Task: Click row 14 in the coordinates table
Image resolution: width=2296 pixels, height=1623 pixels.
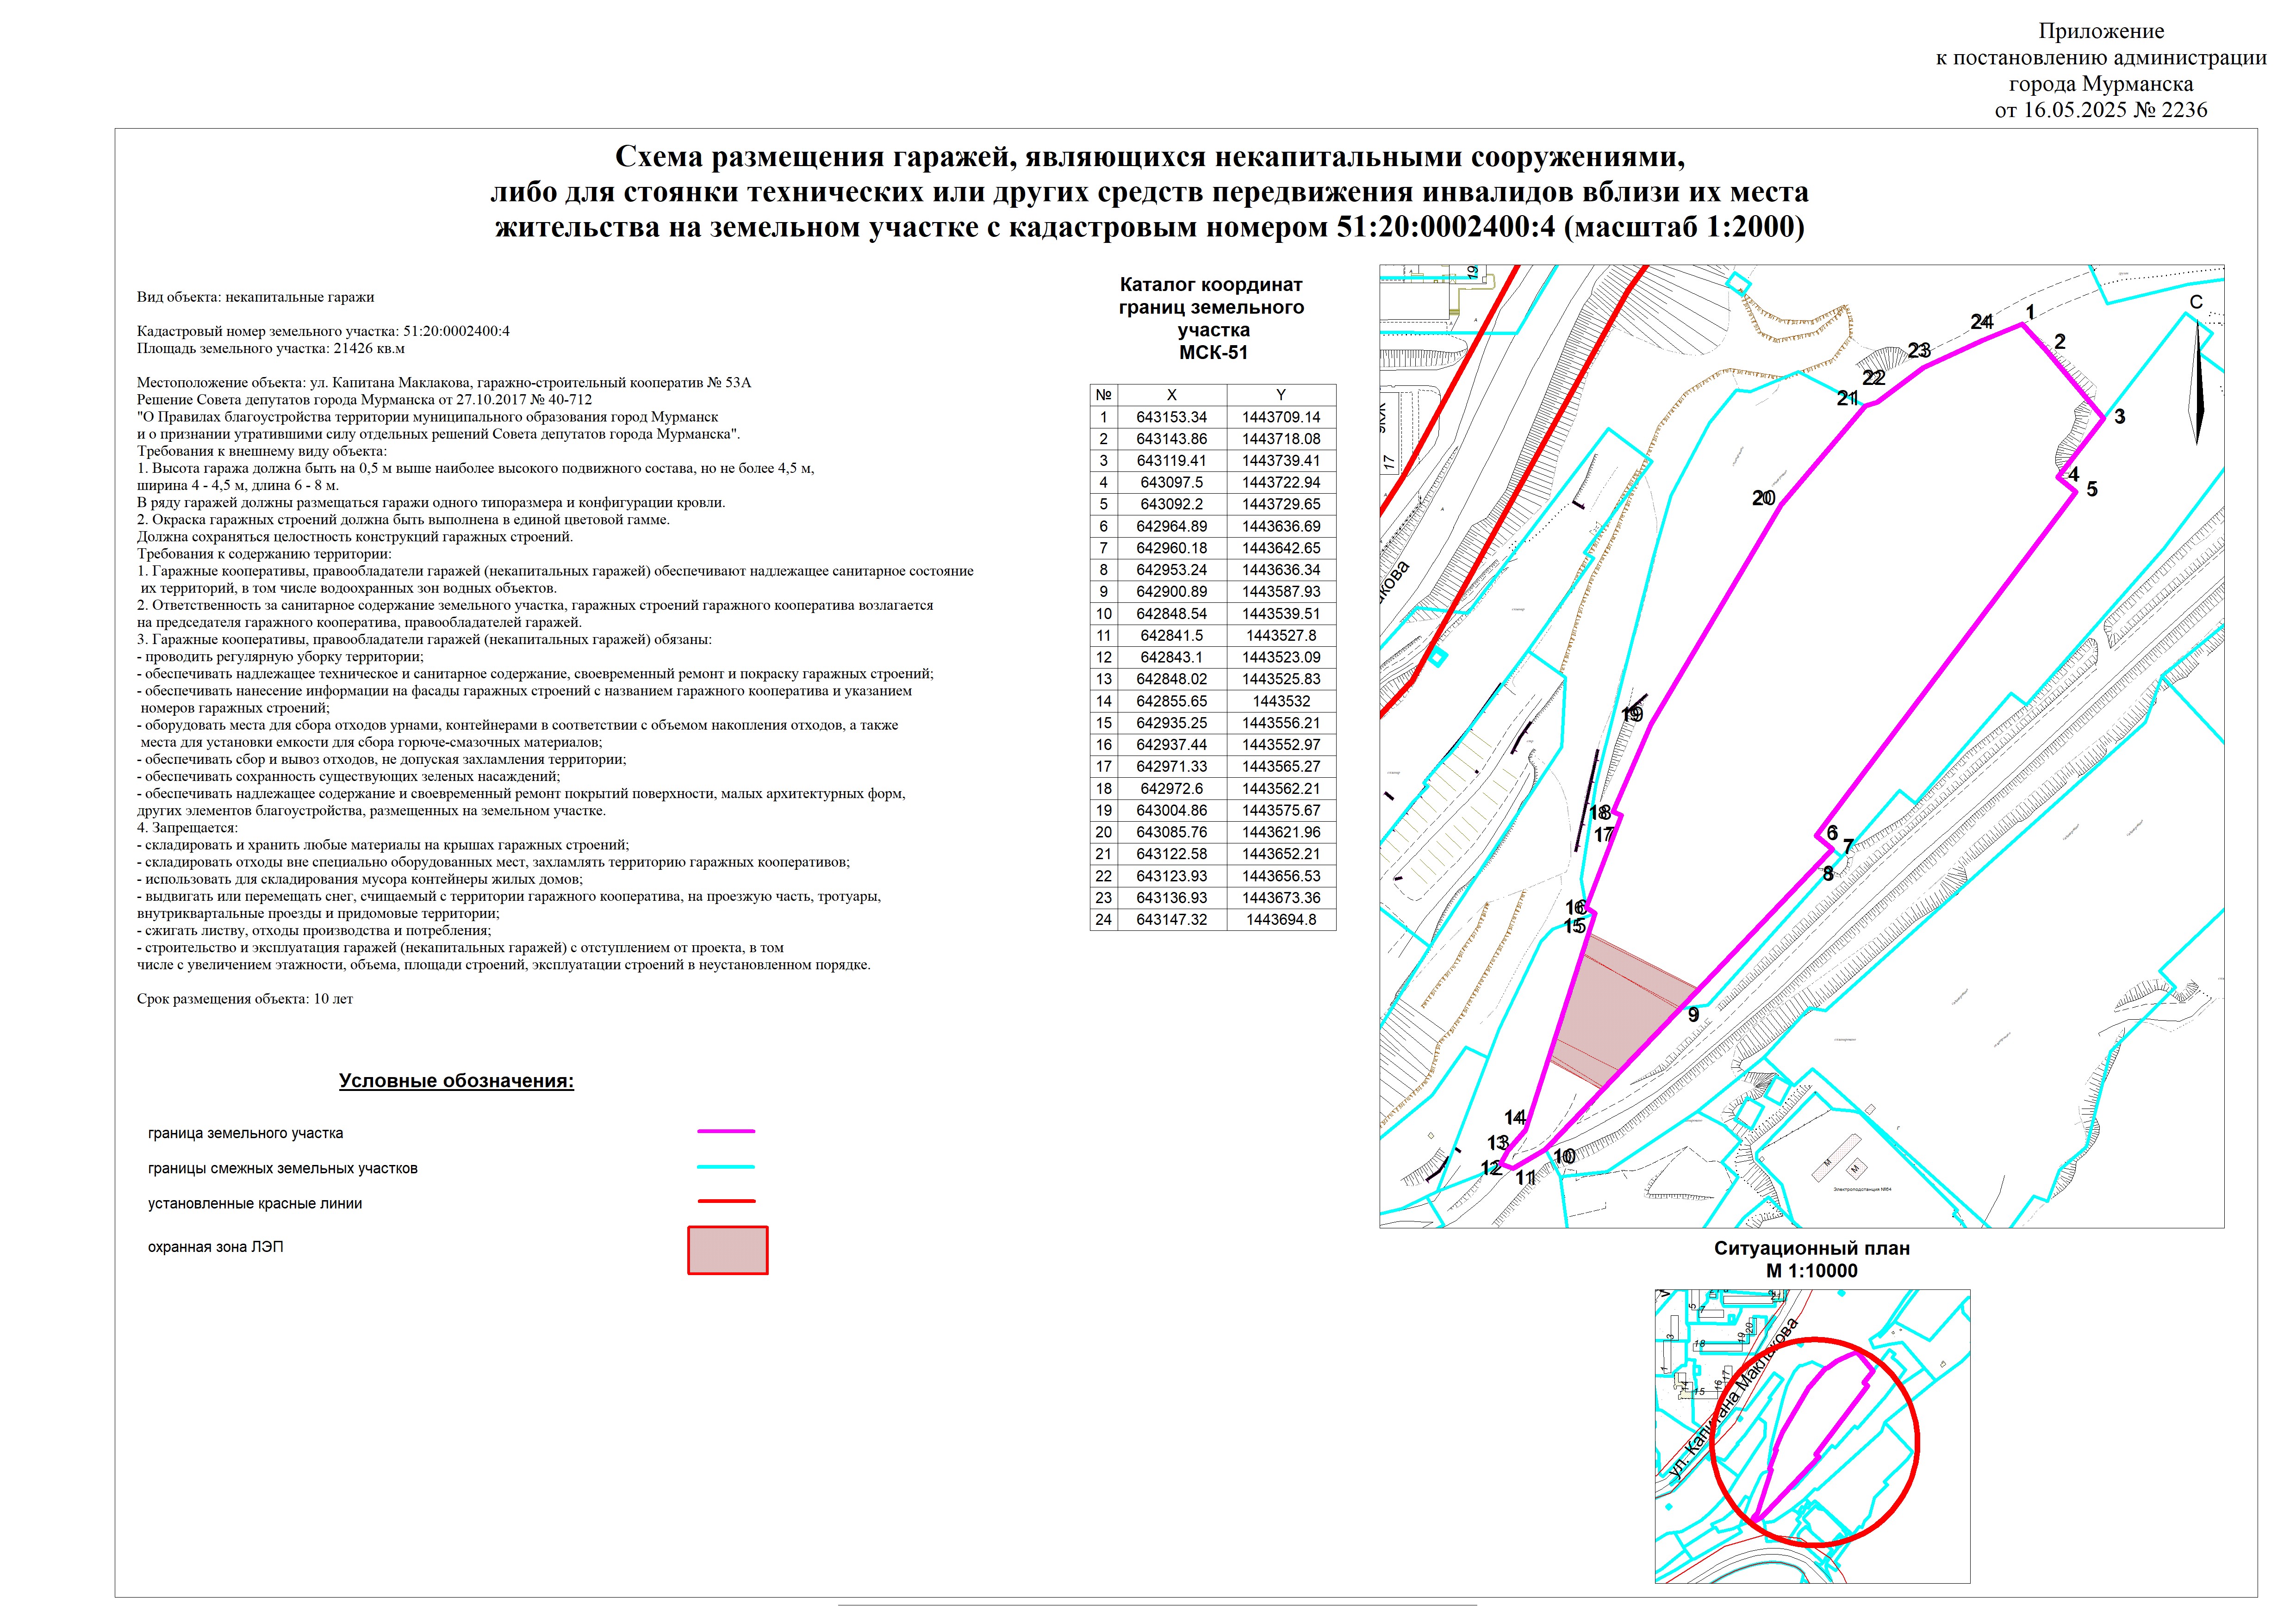Action: (x=1212, y=701)
